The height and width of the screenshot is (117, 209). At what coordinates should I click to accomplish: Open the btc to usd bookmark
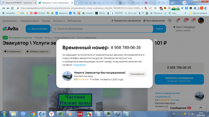[x=131, y=13]
